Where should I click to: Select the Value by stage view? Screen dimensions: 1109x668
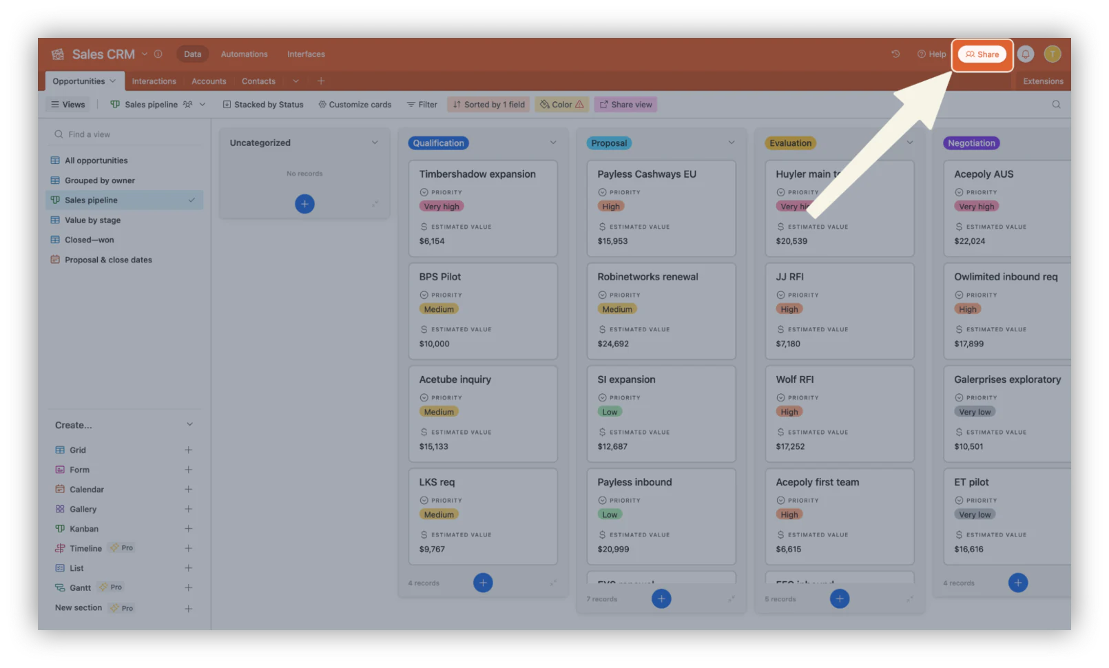[x=125, y=220]
